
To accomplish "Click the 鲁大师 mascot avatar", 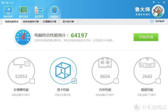I will tap(158, 11).
